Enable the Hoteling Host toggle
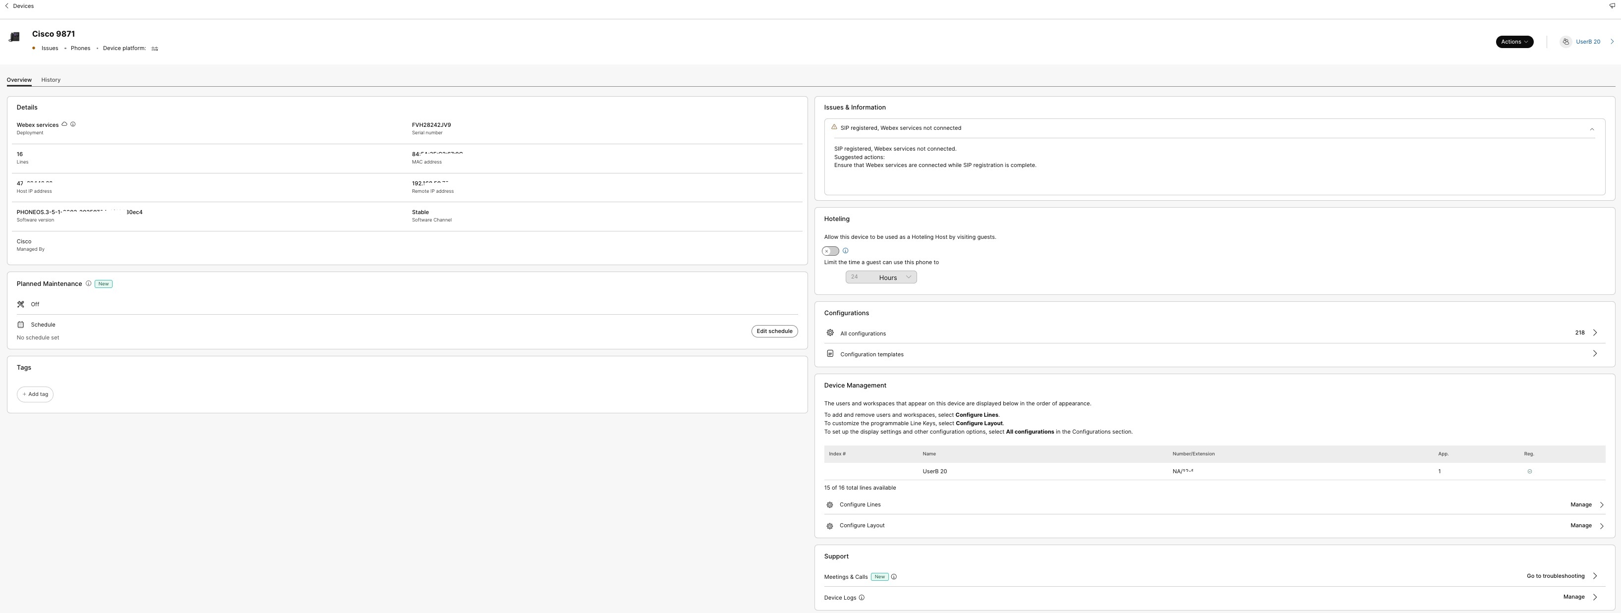Viewport: 1621px width, 613px height. tap(831, 251)
